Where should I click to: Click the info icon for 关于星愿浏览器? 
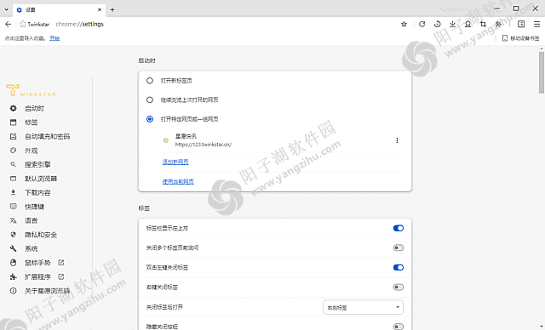tap(14, 291)
